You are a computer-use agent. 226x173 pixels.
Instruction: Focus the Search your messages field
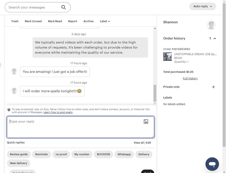point(38,7)
